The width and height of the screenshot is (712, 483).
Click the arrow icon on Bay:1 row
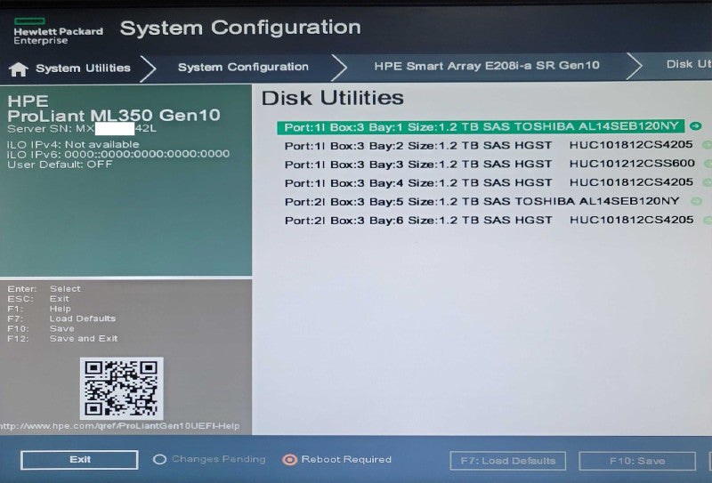click(696, 126)
